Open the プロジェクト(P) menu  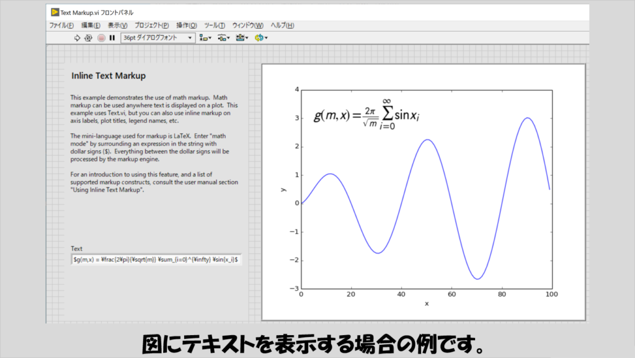151,25
